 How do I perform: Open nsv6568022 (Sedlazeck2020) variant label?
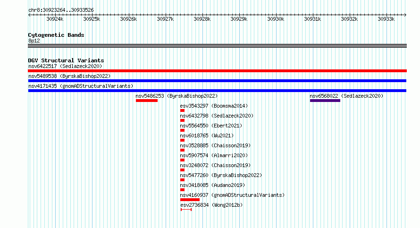pos(346,96)
